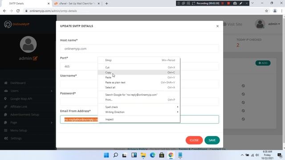This screenshot has width=285, height=160.
Task: Open Dashboard in the sidebar
Action: (18, 83)
